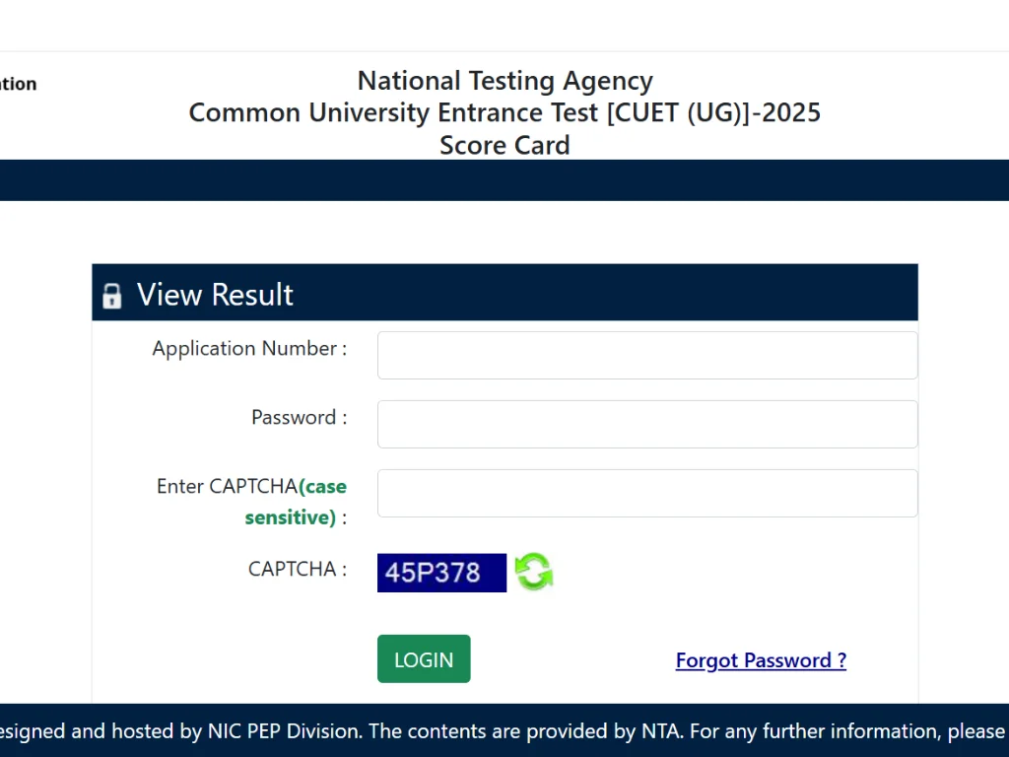Click inside the Password field
This screenshot has width=1009, height=757.
pyautogui.click(x=646, y=424)
